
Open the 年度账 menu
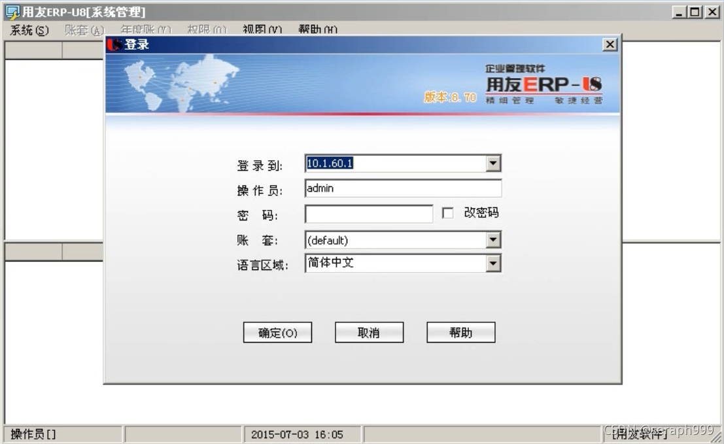tap(145, 31)
